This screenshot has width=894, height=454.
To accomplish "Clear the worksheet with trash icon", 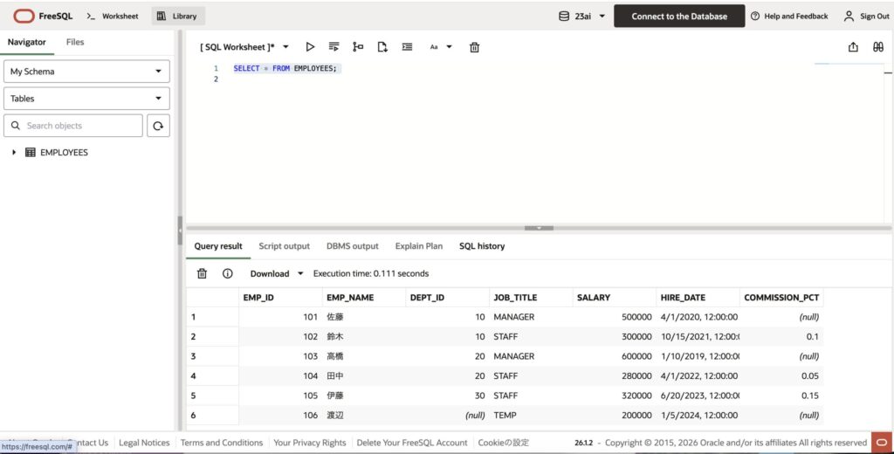I will tap(474, 47).
